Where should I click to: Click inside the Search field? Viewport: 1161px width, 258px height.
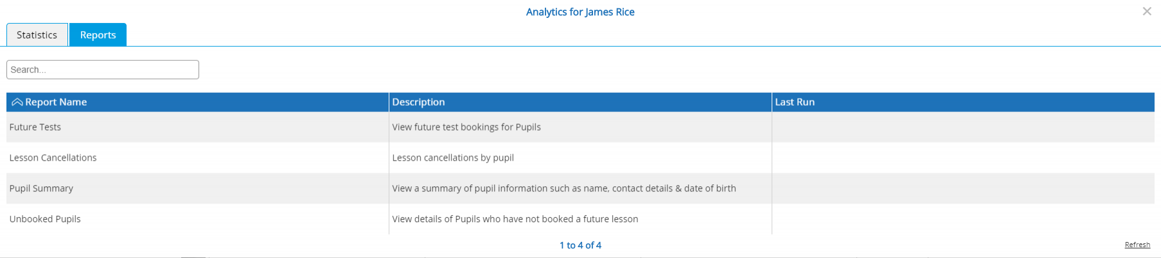(x=103, y=70)
